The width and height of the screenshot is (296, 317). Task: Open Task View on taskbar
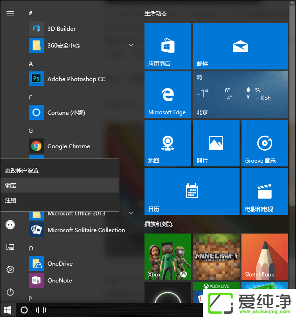coord(41,310)
